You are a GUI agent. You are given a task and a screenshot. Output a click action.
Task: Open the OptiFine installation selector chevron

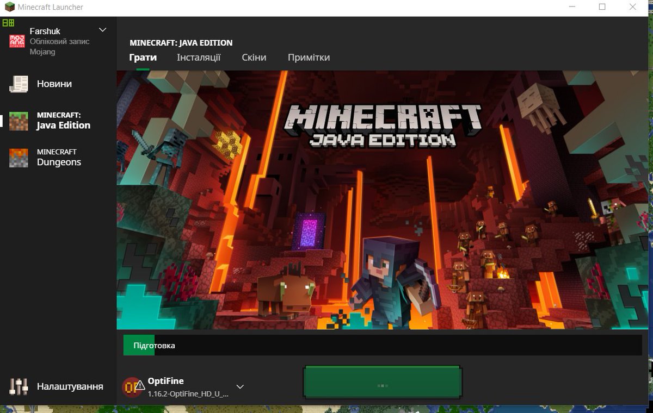click(x=240, y=387)
